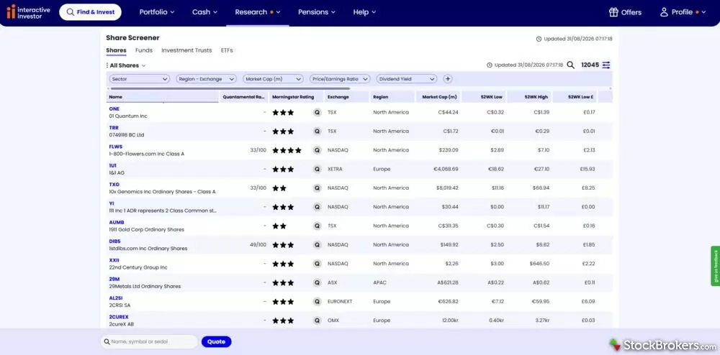Open the Dividend Yield filter dropdown
The image size is (720, 355).
tap(406, 79)
